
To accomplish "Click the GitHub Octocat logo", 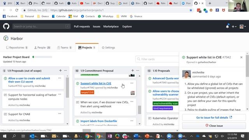I will [x=6, y=26].
